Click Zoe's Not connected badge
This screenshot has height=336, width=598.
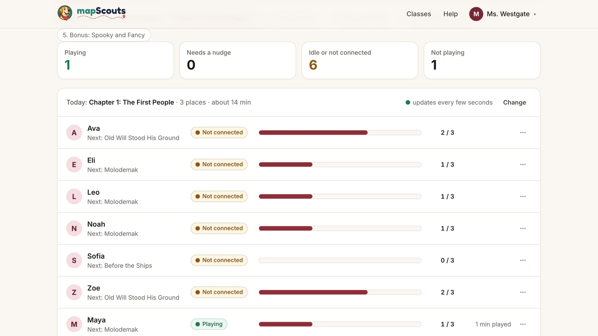pyautogui.click(x=219, y=292)
